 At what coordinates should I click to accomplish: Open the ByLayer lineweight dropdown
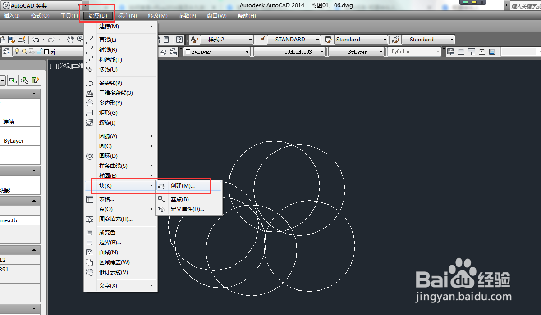point(356,52)
